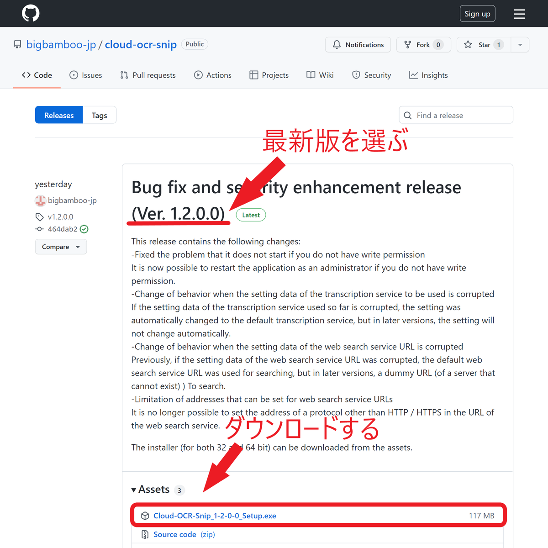Click the commit icon beside 464dab2

tap(39, 229)
